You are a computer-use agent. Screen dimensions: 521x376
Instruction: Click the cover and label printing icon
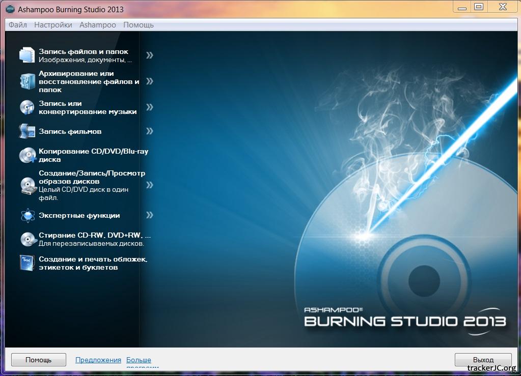coord(26,263)
